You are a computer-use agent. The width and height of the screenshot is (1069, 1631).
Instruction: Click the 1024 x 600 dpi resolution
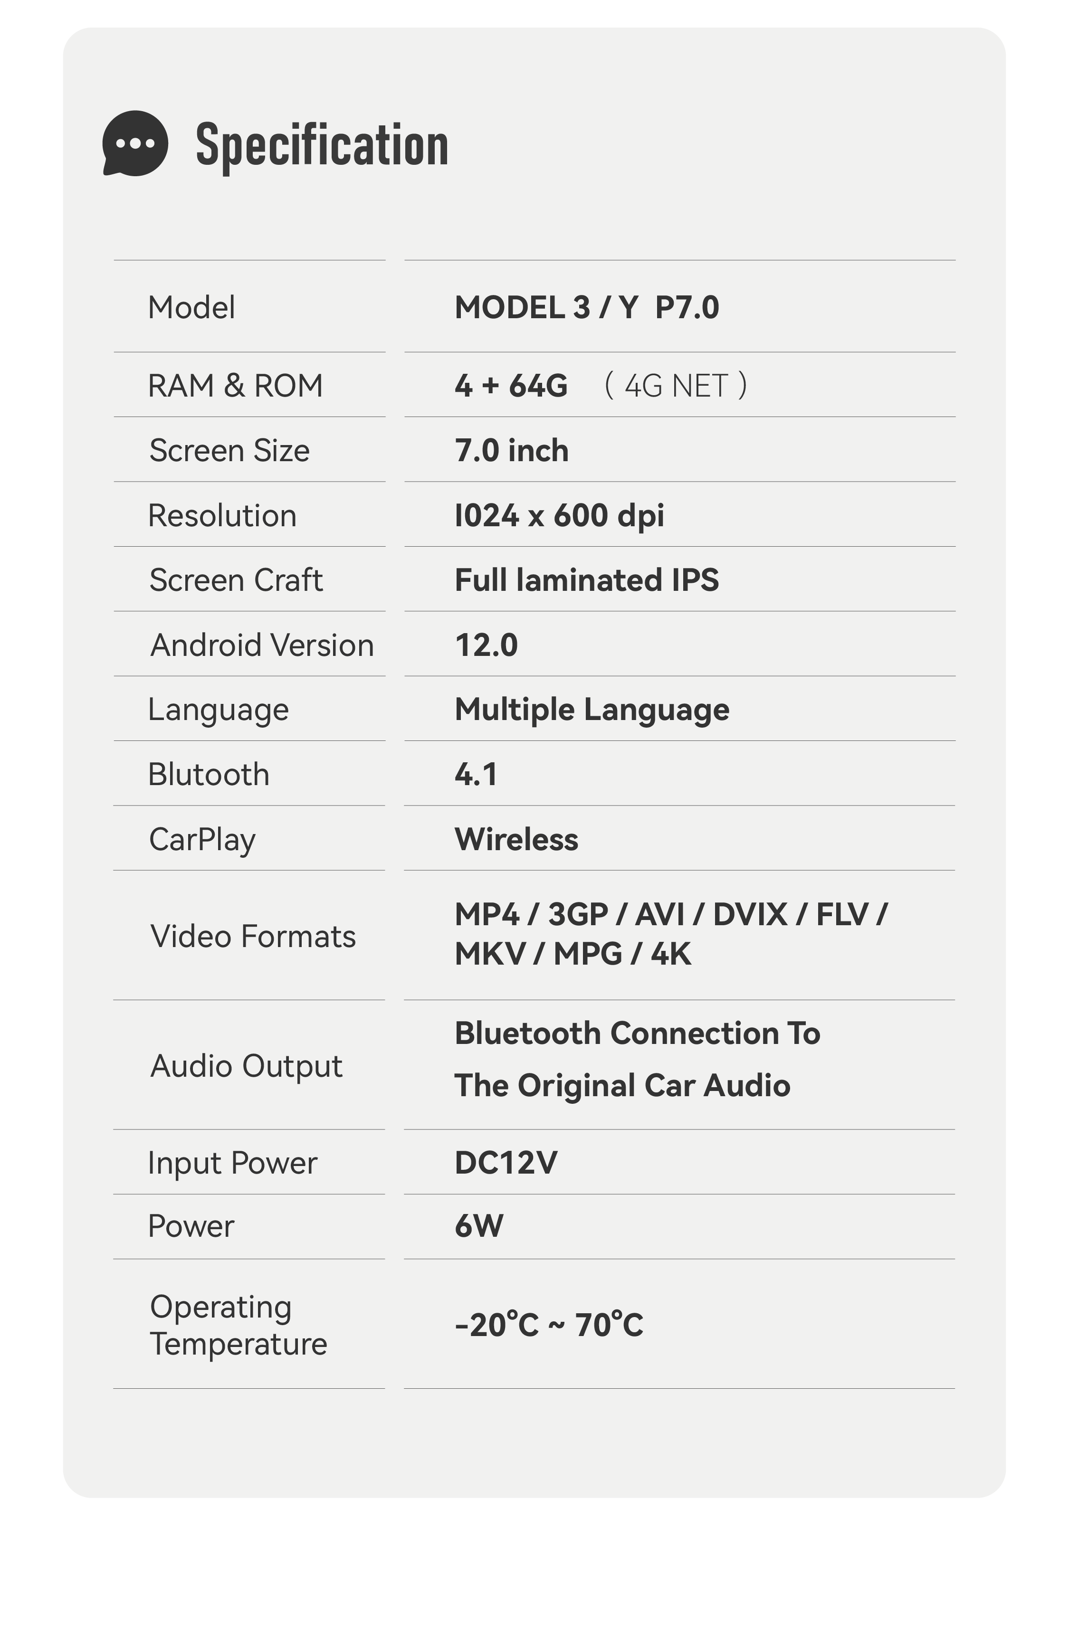(x=560, y=515)
